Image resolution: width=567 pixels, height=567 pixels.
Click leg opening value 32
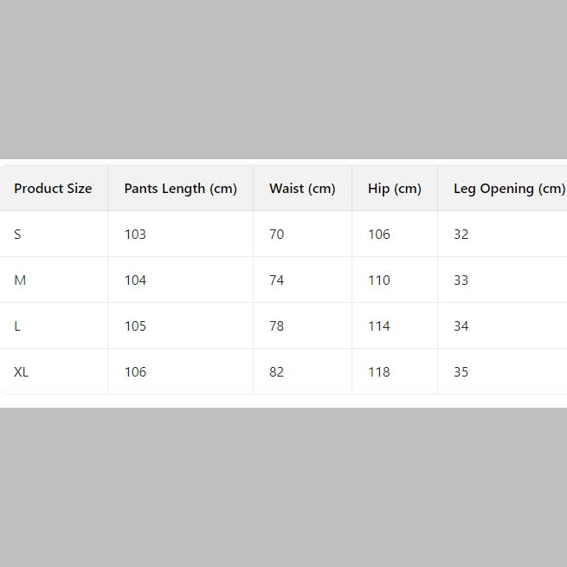(461, 235)
